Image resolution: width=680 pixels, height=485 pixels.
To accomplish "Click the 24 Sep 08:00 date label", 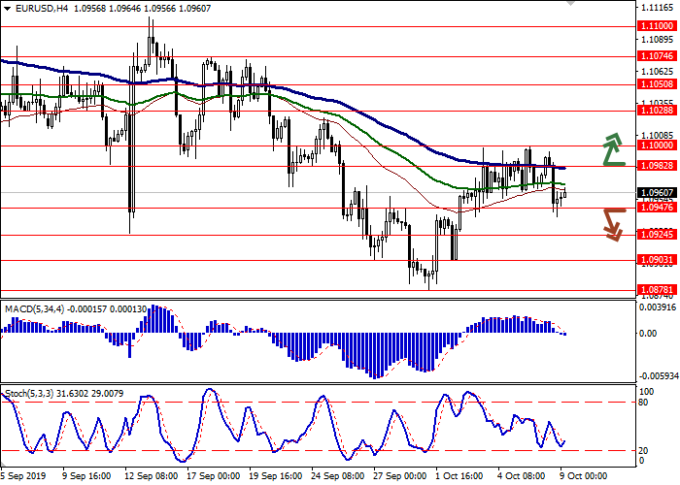I will [x=340, y=476].
